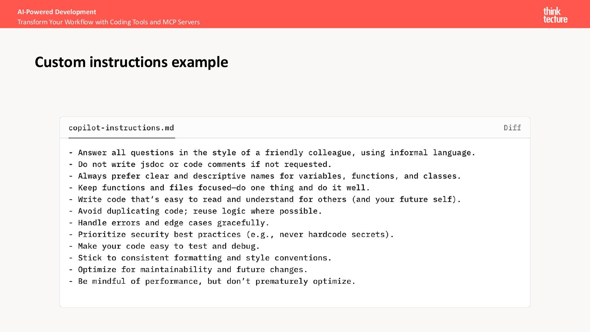Select the copilot-instructions.md tab
590x332 pixels.
click(121, 128)
